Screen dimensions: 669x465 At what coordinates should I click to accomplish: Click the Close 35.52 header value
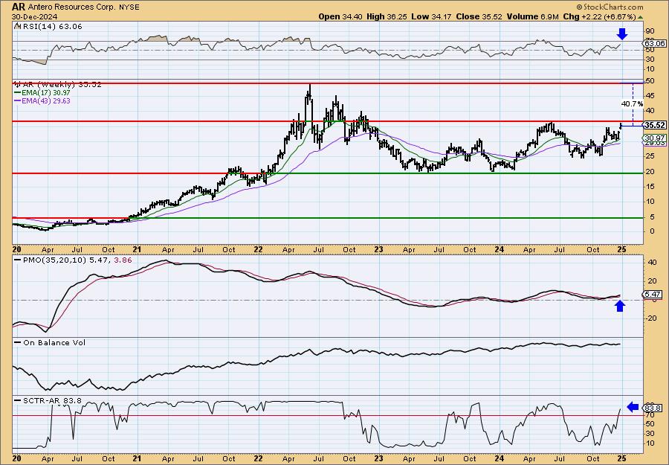click(x=478, y=16)
